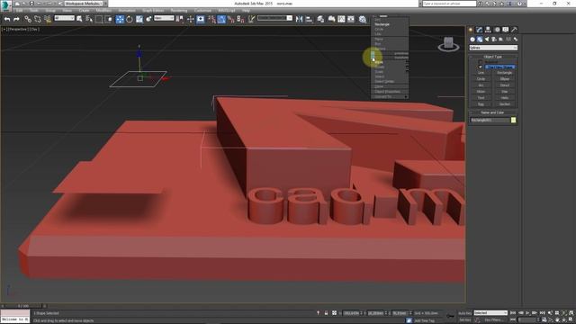Expand the Convert To submenu
Image resolution: width=576 pixels, height=324 pixels.
point(390,96)
